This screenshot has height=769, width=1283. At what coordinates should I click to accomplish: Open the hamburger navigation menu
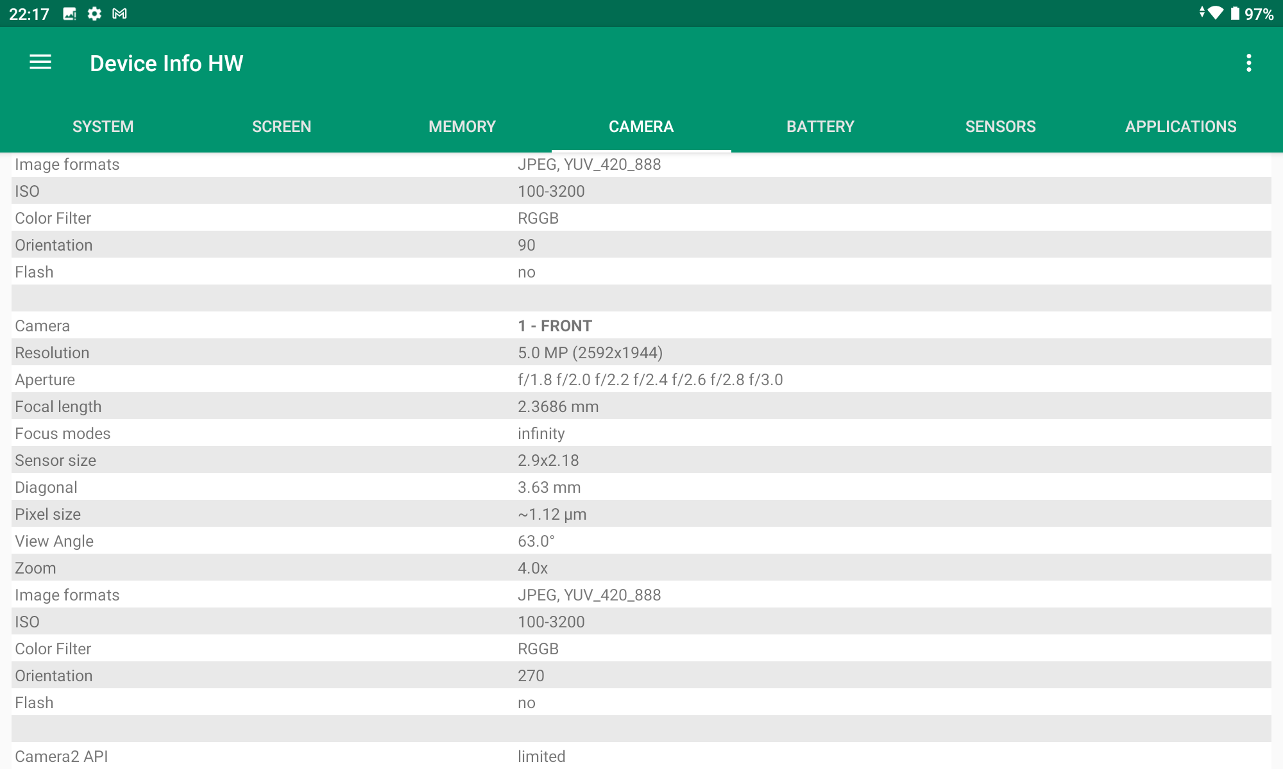coord(40,63)
